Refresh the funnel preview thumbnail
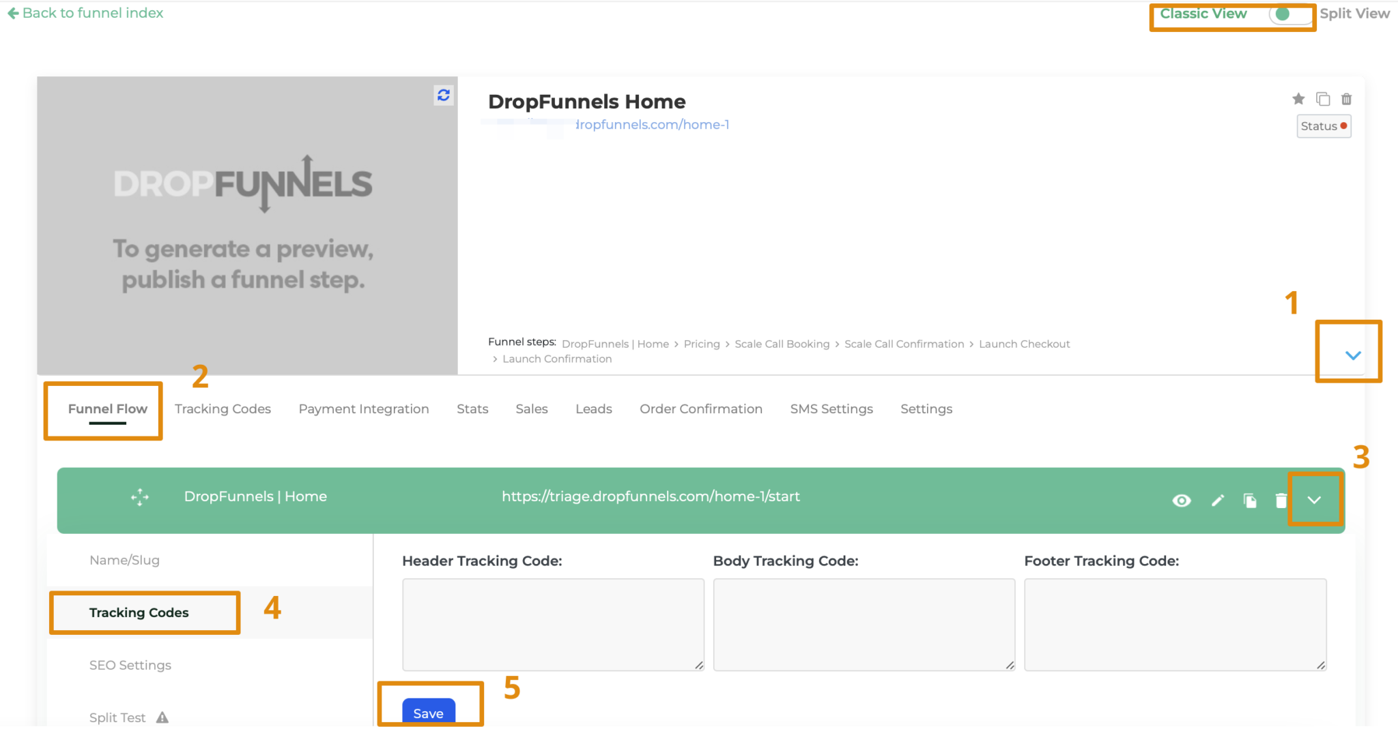Image resolution: width=1398 pixels, height=729 pixels. 442,95
